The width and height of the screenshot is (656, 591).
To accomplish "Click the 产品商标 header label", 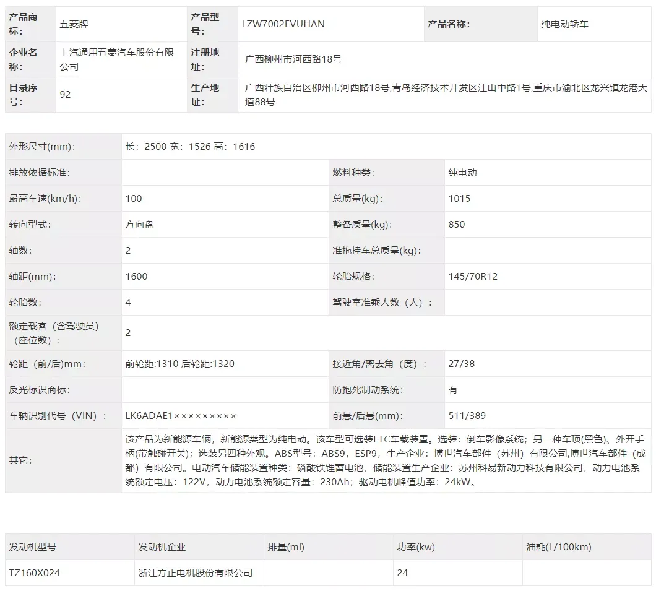I will (23, 24).
